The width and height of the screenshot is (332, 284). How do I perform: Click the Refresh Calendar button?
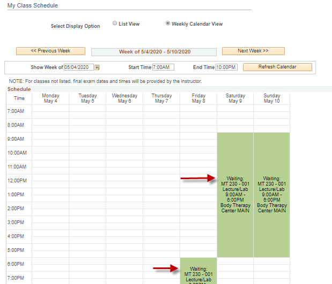(x=277, y=67)
